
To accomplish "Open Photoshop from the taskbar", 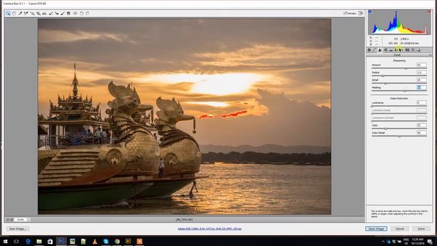I will click(61, 241).
